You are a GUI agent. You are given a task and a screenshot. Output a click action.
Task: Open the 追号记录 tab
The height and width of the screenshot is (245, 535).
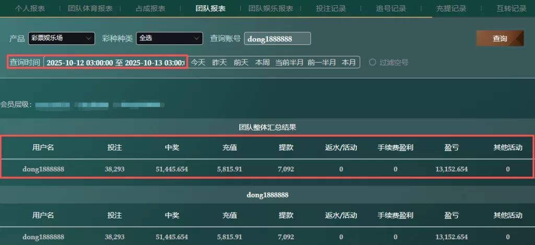pyautogui.click(x=391, y=8)
